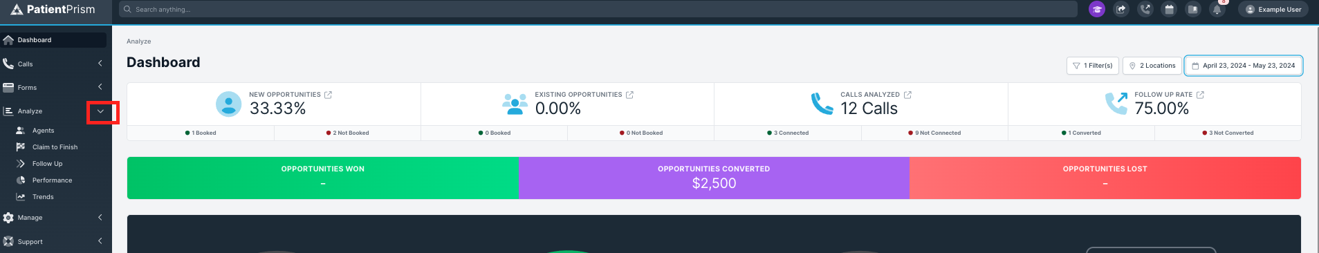Open Follow Up Rate external link icon
Screen dimensions: 1319x253
click(1200, 95)
